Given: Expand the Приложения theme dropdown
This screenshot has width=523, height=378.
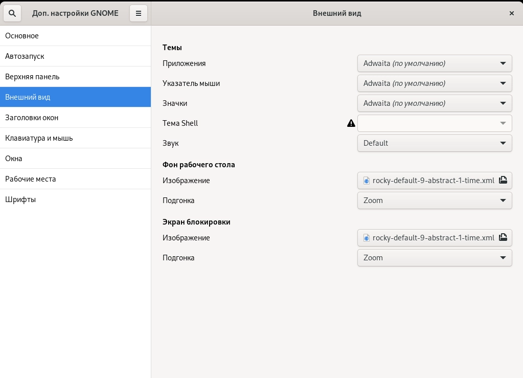Looking at the screenshot, I should tap(435, 63).
